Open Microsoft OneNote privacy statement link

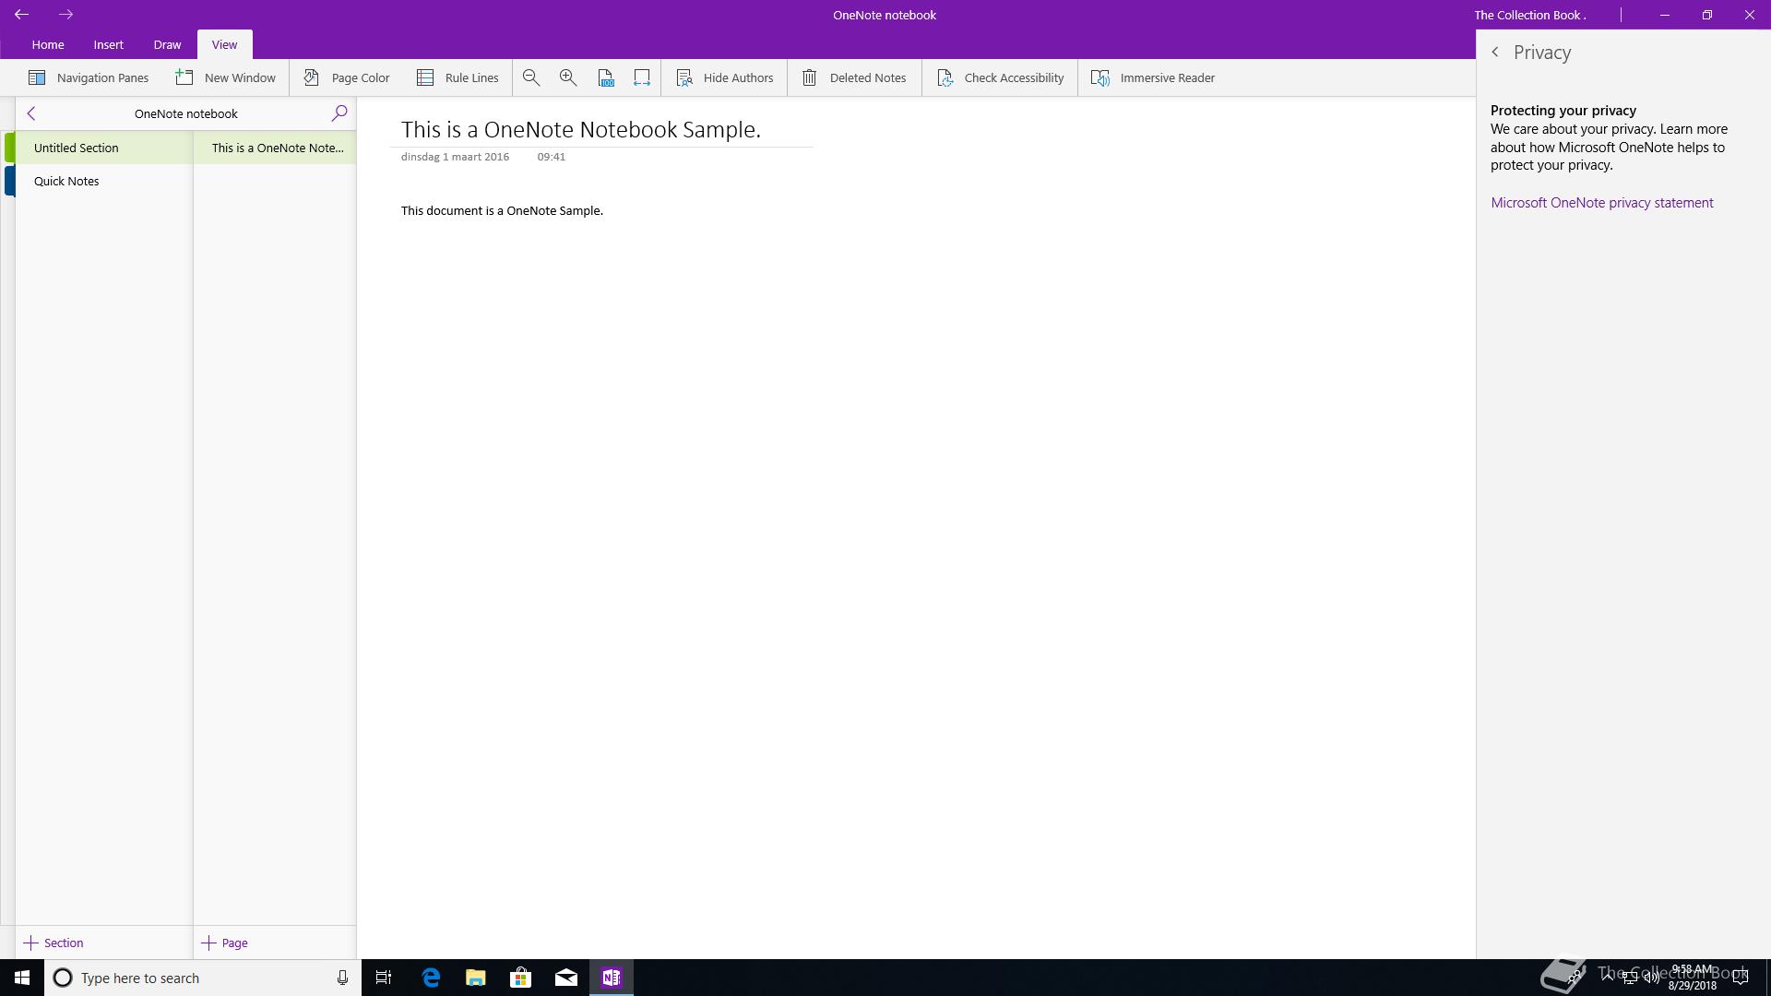(1602, 203)
